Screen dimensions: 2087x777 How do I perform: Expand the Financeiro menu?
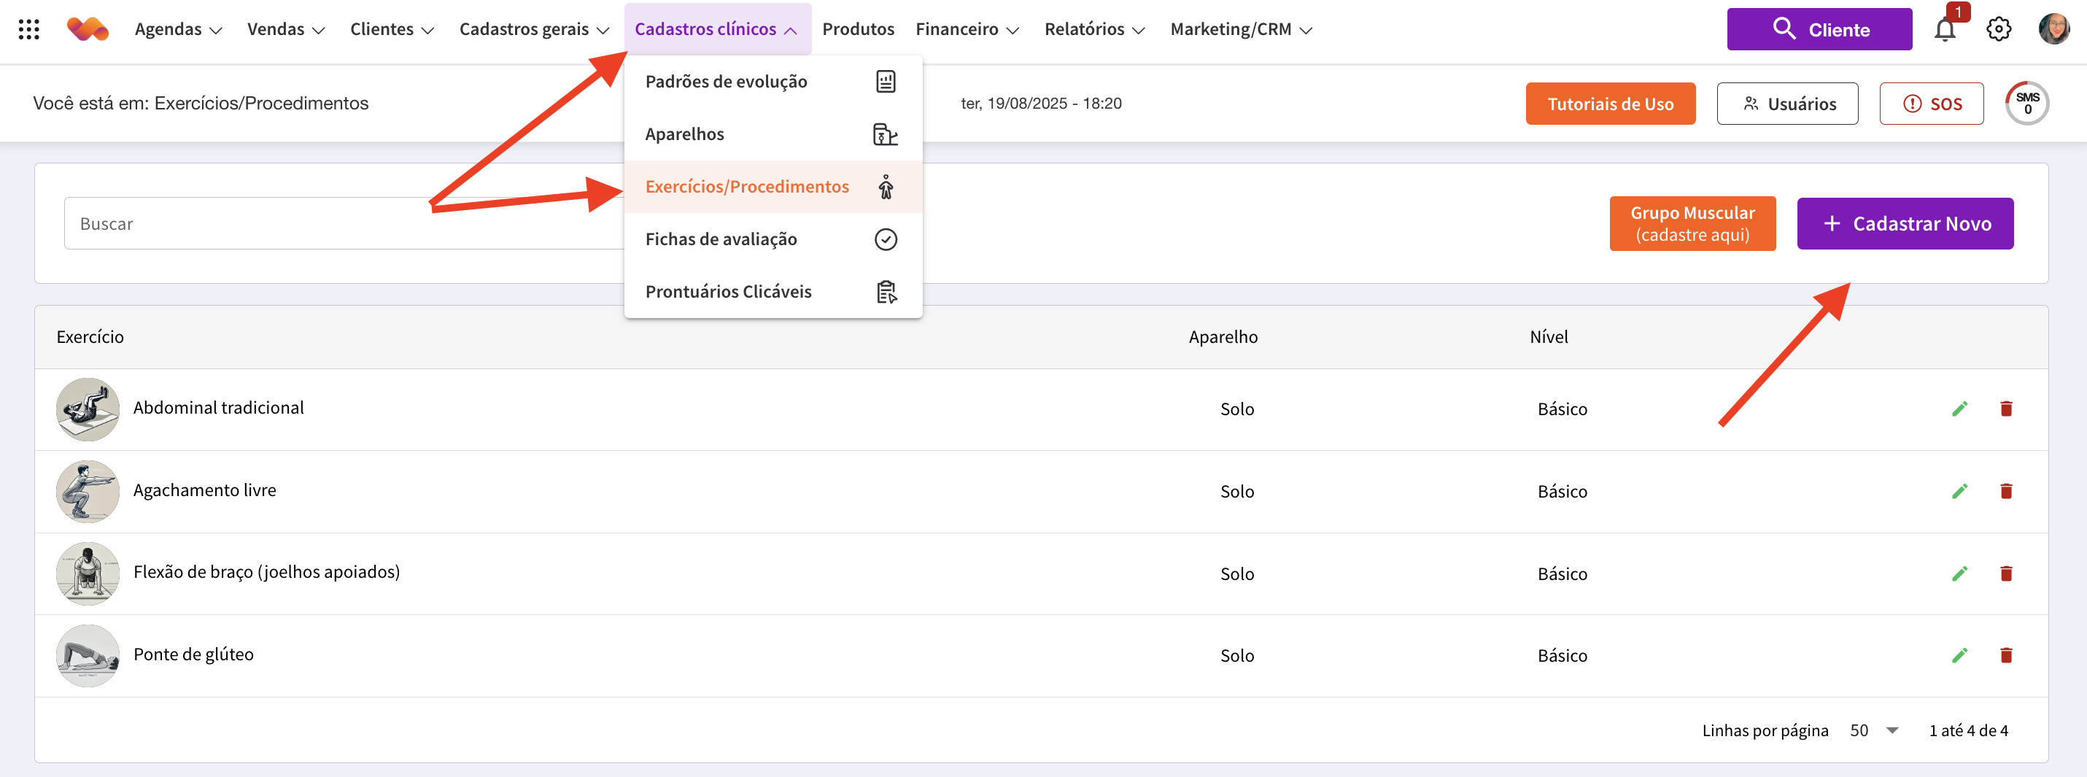pyautogui.click(x=967, y=30)
